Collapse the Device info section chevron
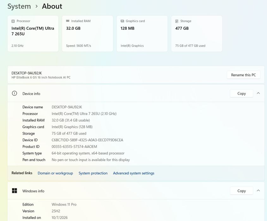This screenshot has height=221, width=267. pos(258,93)
